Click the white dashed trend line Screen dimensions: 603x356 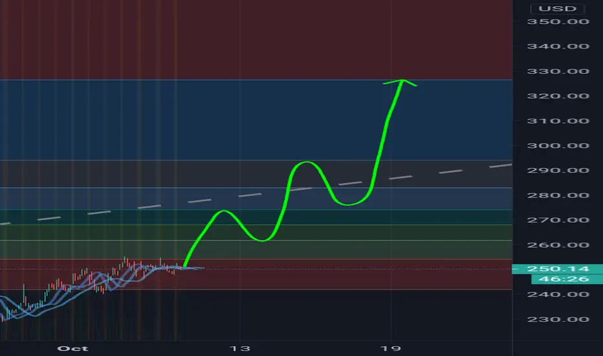(x=256, y=194)
